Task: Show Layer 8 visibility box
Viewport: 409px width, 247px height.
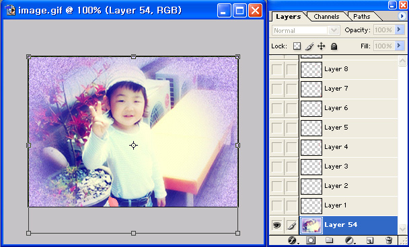Action: (276, 70)
